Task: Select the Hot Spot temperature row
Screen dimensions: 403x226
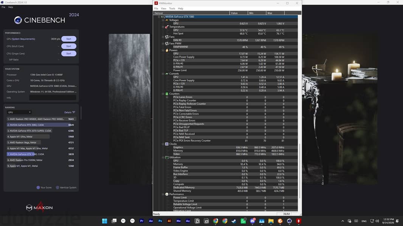Action: pyautogui.click(x=225, y=34)
